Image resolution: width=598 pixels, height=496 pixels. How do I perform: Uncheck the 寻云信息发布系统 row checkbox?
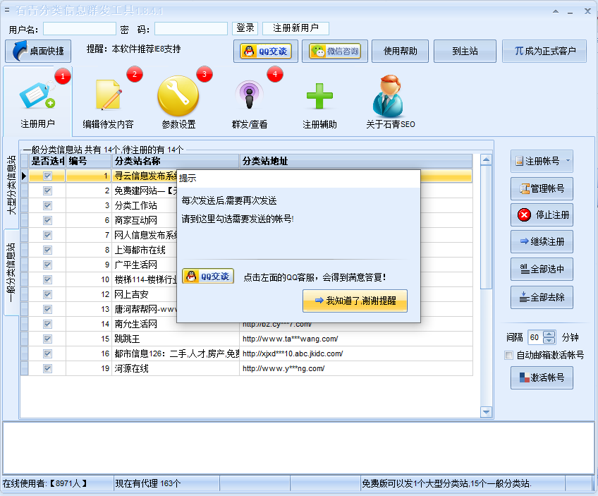(x=47, y=176)
